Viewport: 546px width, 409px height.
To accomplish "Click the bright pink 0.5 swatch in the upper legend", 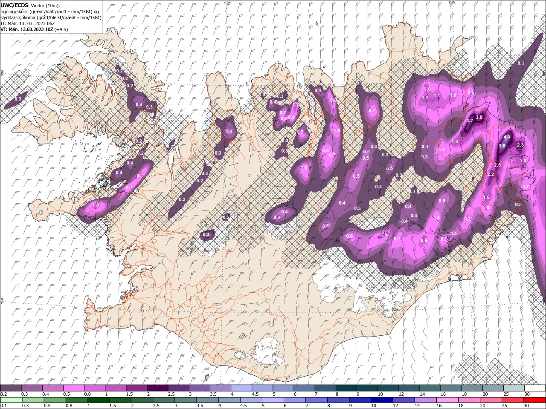I will 73,388.
